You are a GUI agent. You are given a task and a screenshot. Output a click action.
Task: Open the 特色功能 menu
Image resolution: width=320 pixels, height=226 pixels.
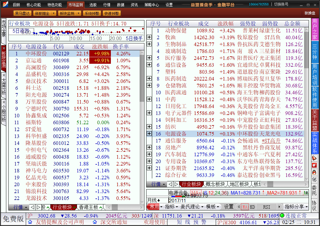(55, 5)
